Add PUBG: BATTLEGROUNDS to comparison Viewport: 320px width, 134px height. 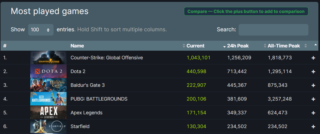click(x=313, y=99)
